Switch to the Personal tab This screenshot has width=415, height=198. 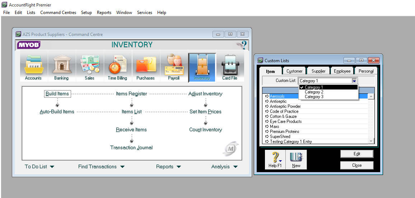(x=366, y=71)
